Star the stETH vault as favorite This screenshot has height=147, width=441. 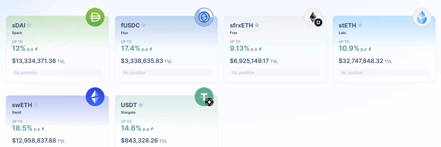point(360,25)
